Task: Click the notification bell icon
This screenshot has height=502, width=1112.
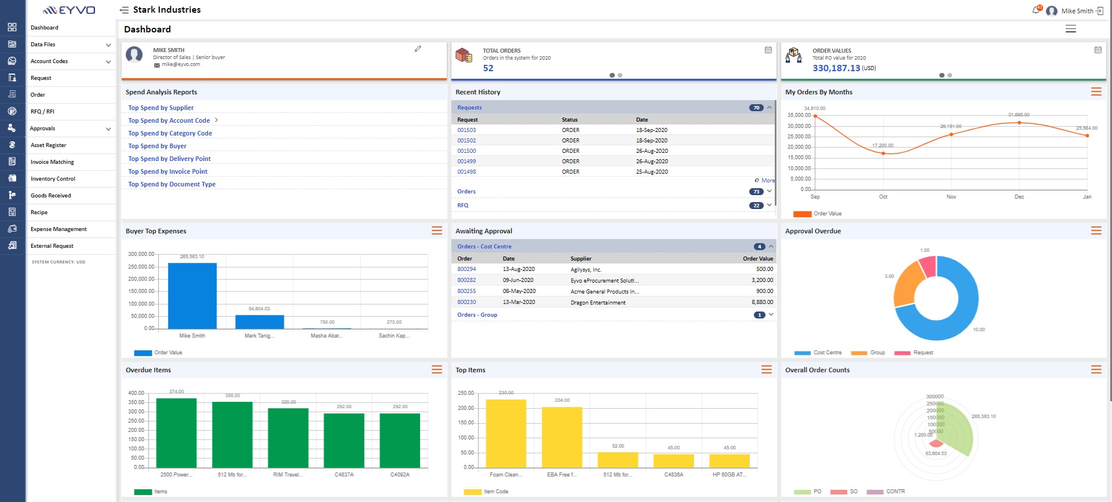Action: pyautogui.click(x=1036, y=10)
